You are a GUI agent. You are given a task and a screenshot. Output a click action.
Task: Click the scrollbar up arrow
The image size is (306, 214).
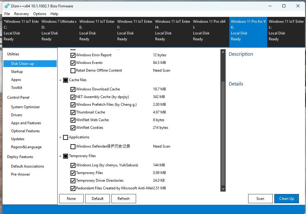pyautogui.click(x=223, y=52)
